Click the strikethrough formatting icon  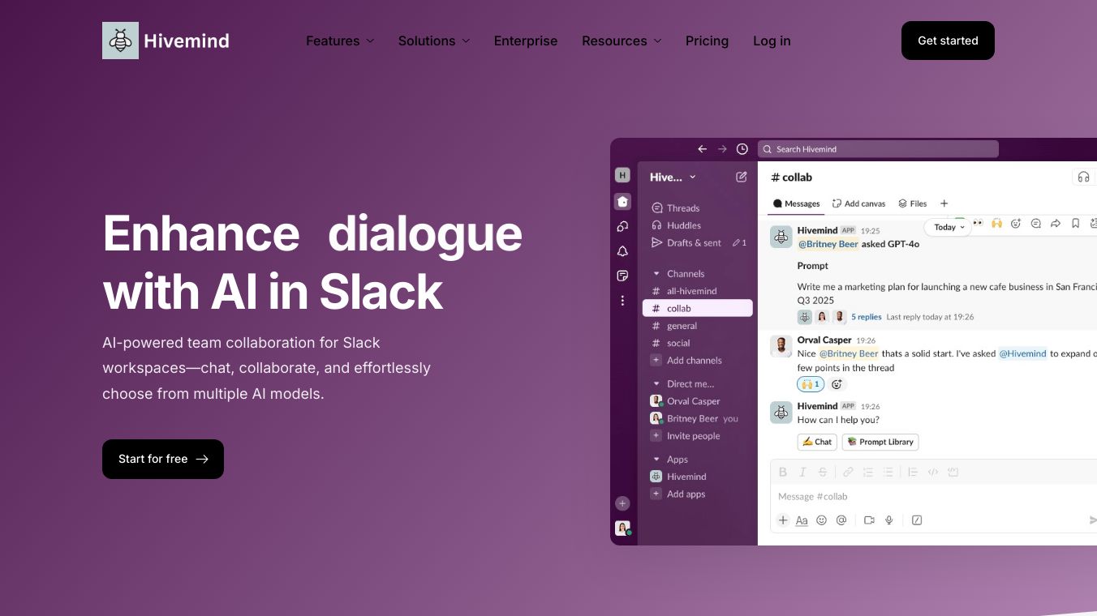pyautogui.click(x=823, y=472)
